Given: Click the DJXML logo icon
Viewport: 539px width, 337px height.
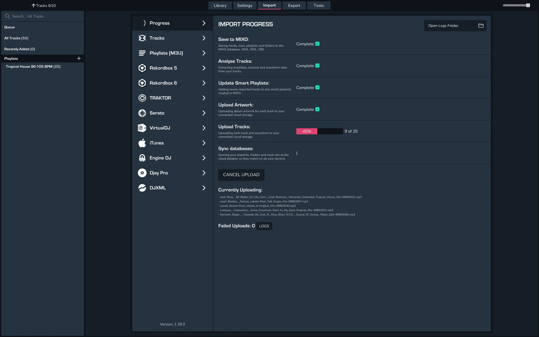Looking at the screenshot, I should click(x=142, y=188).
